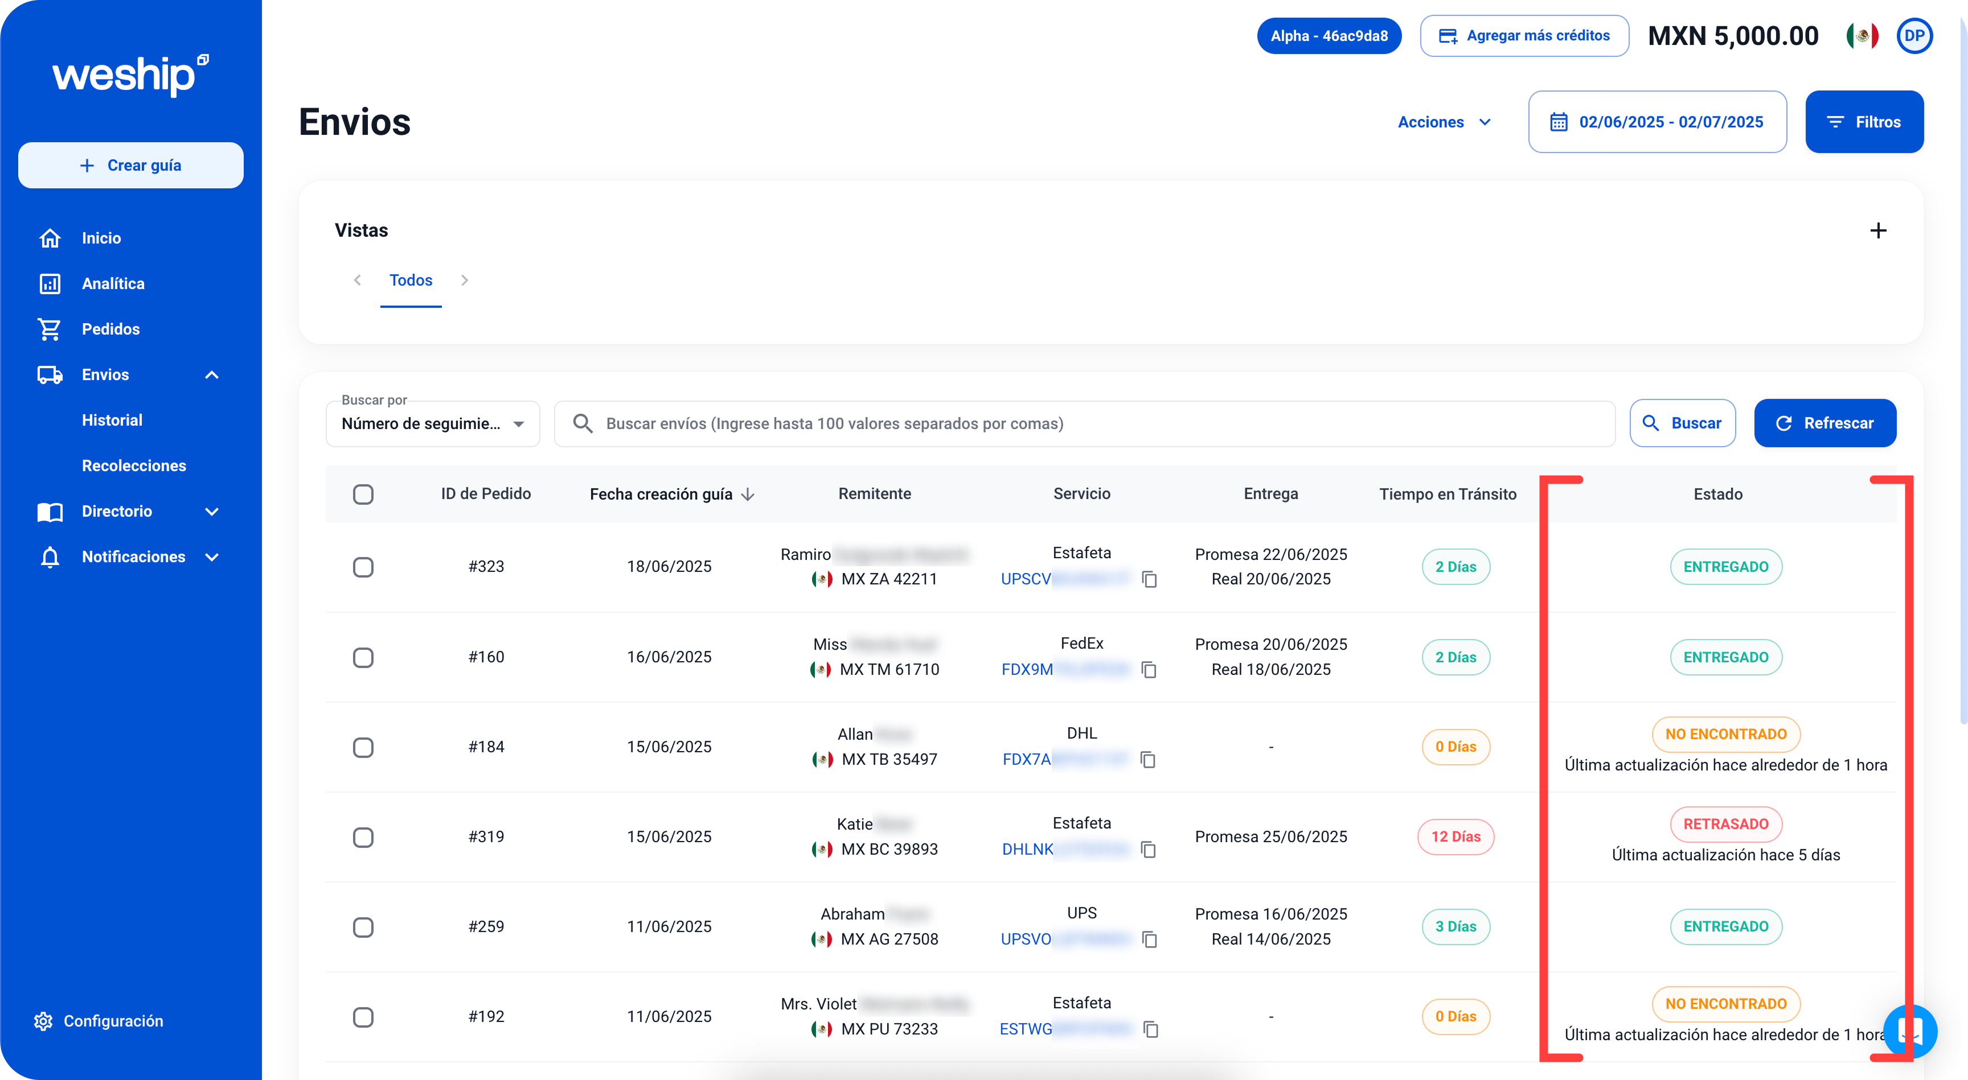Copy tracking number for order #319
1968x1080 pixels.
(x=1147, y=850)
